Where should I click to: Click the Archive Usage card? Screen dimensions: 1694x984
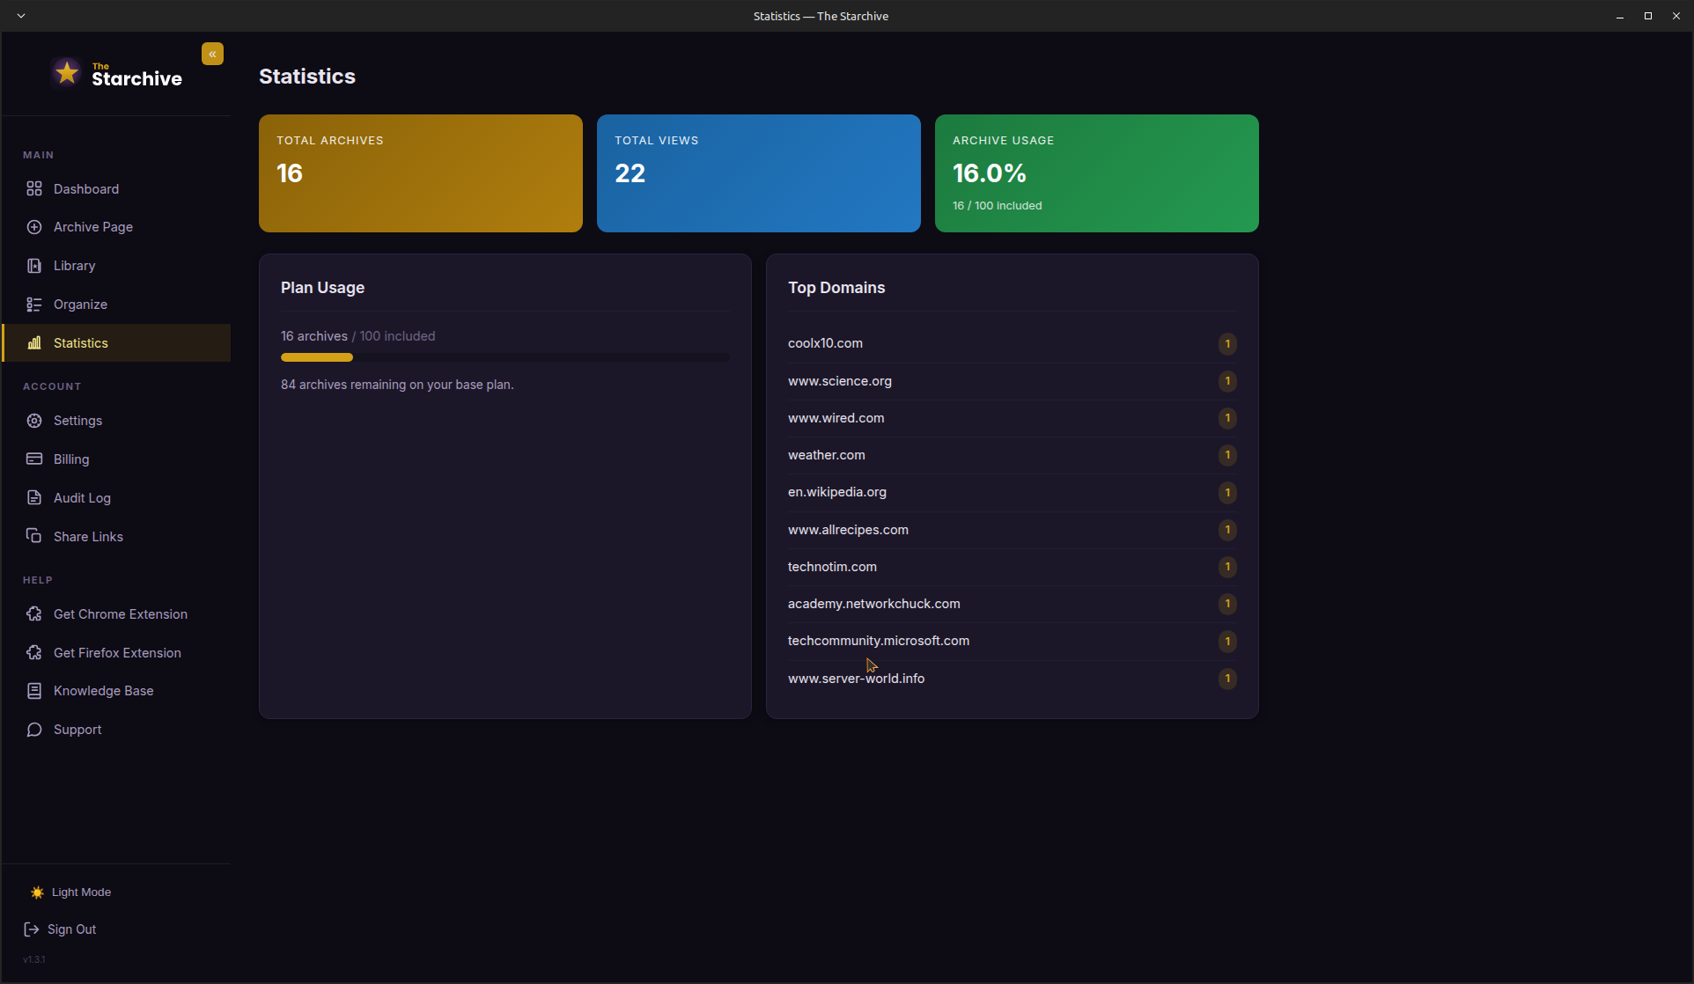coord(1097,173)
